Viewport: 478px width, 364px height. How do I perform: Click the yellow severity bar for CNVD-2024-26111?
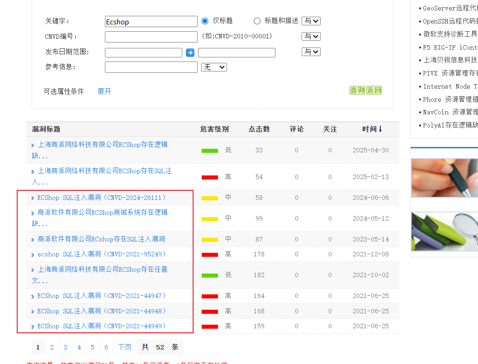point(210,198)
